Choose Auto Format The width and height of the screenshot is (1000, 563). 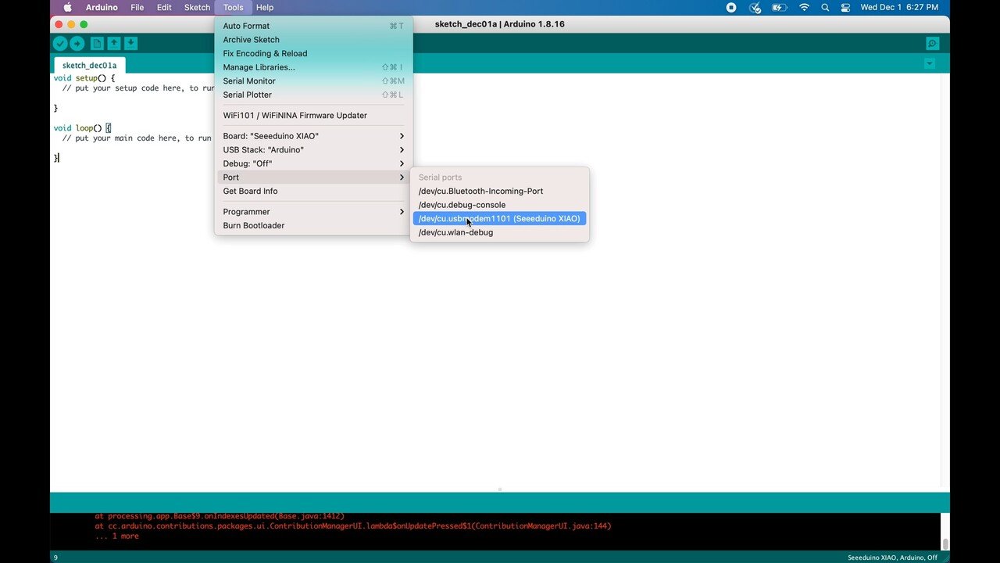click(313, 26)
